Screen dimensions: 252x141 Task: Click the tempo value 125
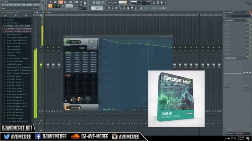tap(69, 6)
